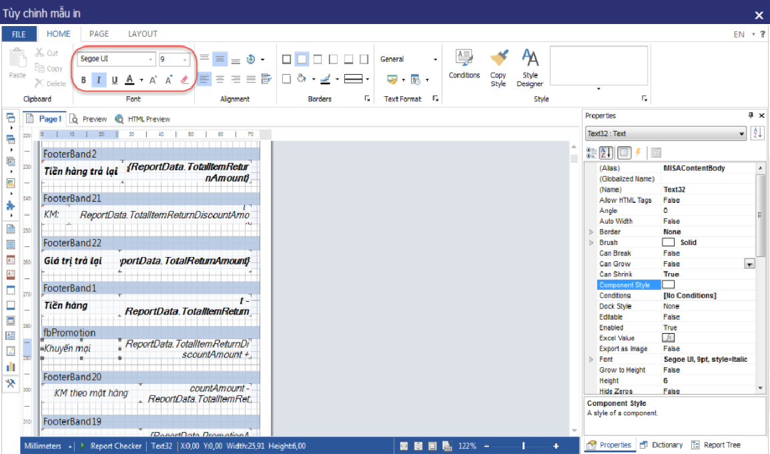Open the Report Tree panel tab
770x454 pixels.
point(716,445)
